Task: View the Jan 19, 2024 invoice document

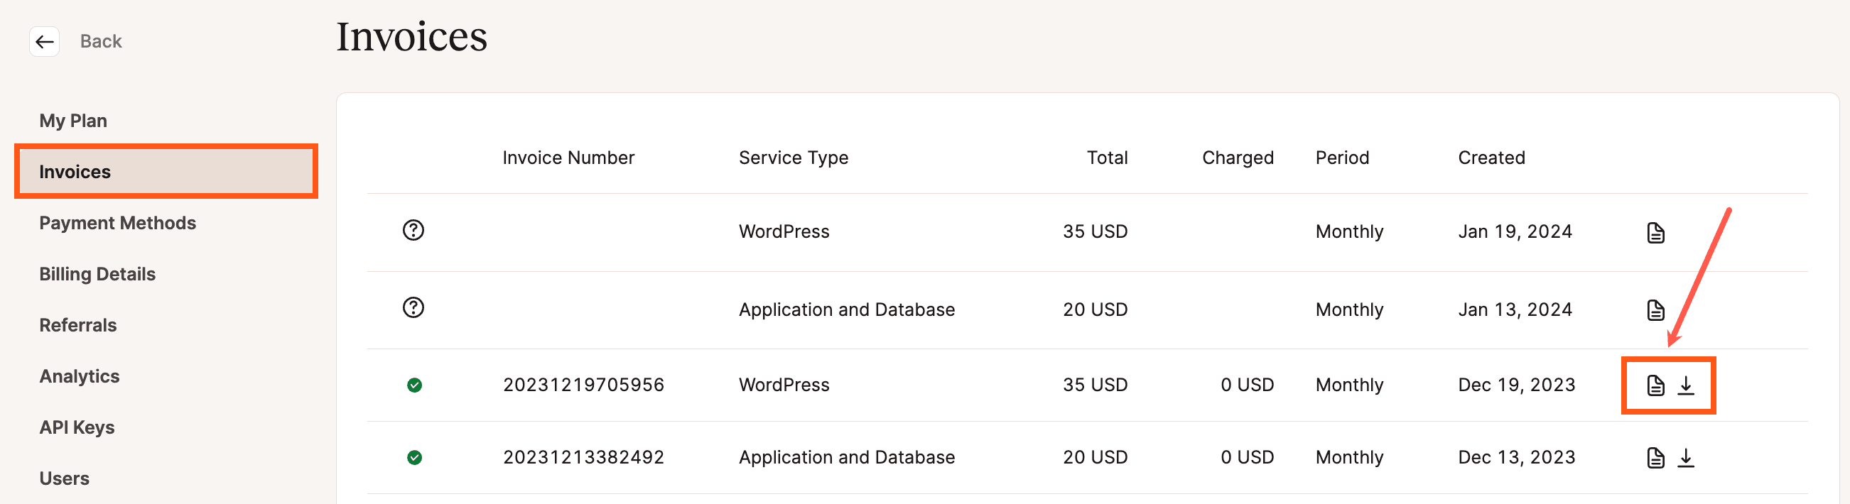Action: point(1655,233)
